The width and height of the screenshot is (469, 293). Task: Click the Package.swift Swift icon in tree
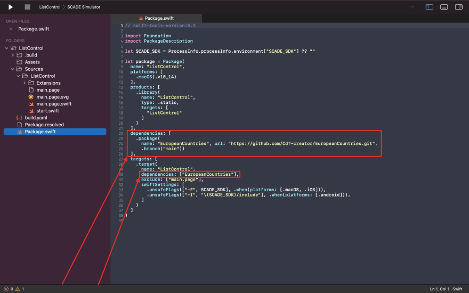tap(19, 132)
